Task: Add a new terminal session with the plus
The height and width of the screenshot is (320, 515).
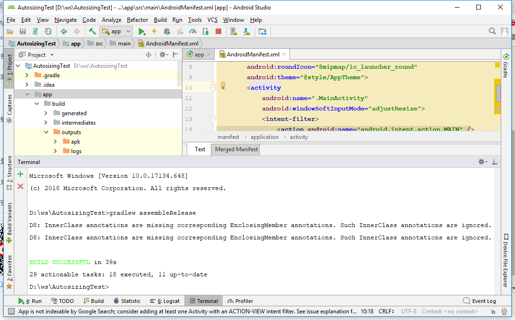Action: click(20, 174)
